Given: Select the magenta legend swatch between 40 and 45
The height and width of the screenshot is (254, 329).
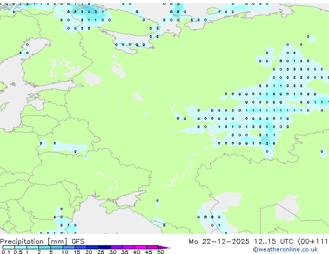Looking at the screenshot, I should click(141, 247).
